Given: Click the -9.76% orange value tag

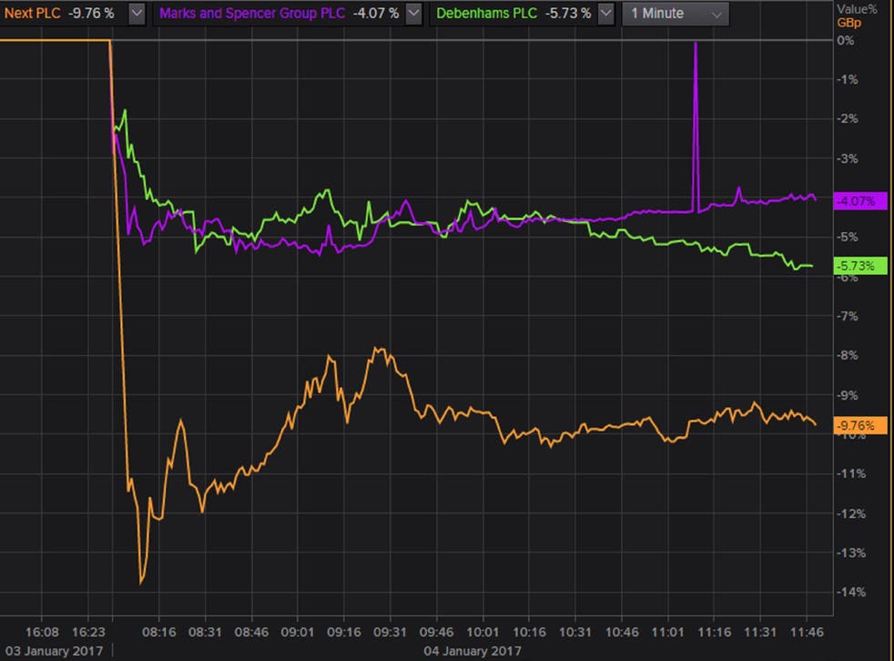Looking at the screenshot, I should pyautogui.click(x=859, y=425).
